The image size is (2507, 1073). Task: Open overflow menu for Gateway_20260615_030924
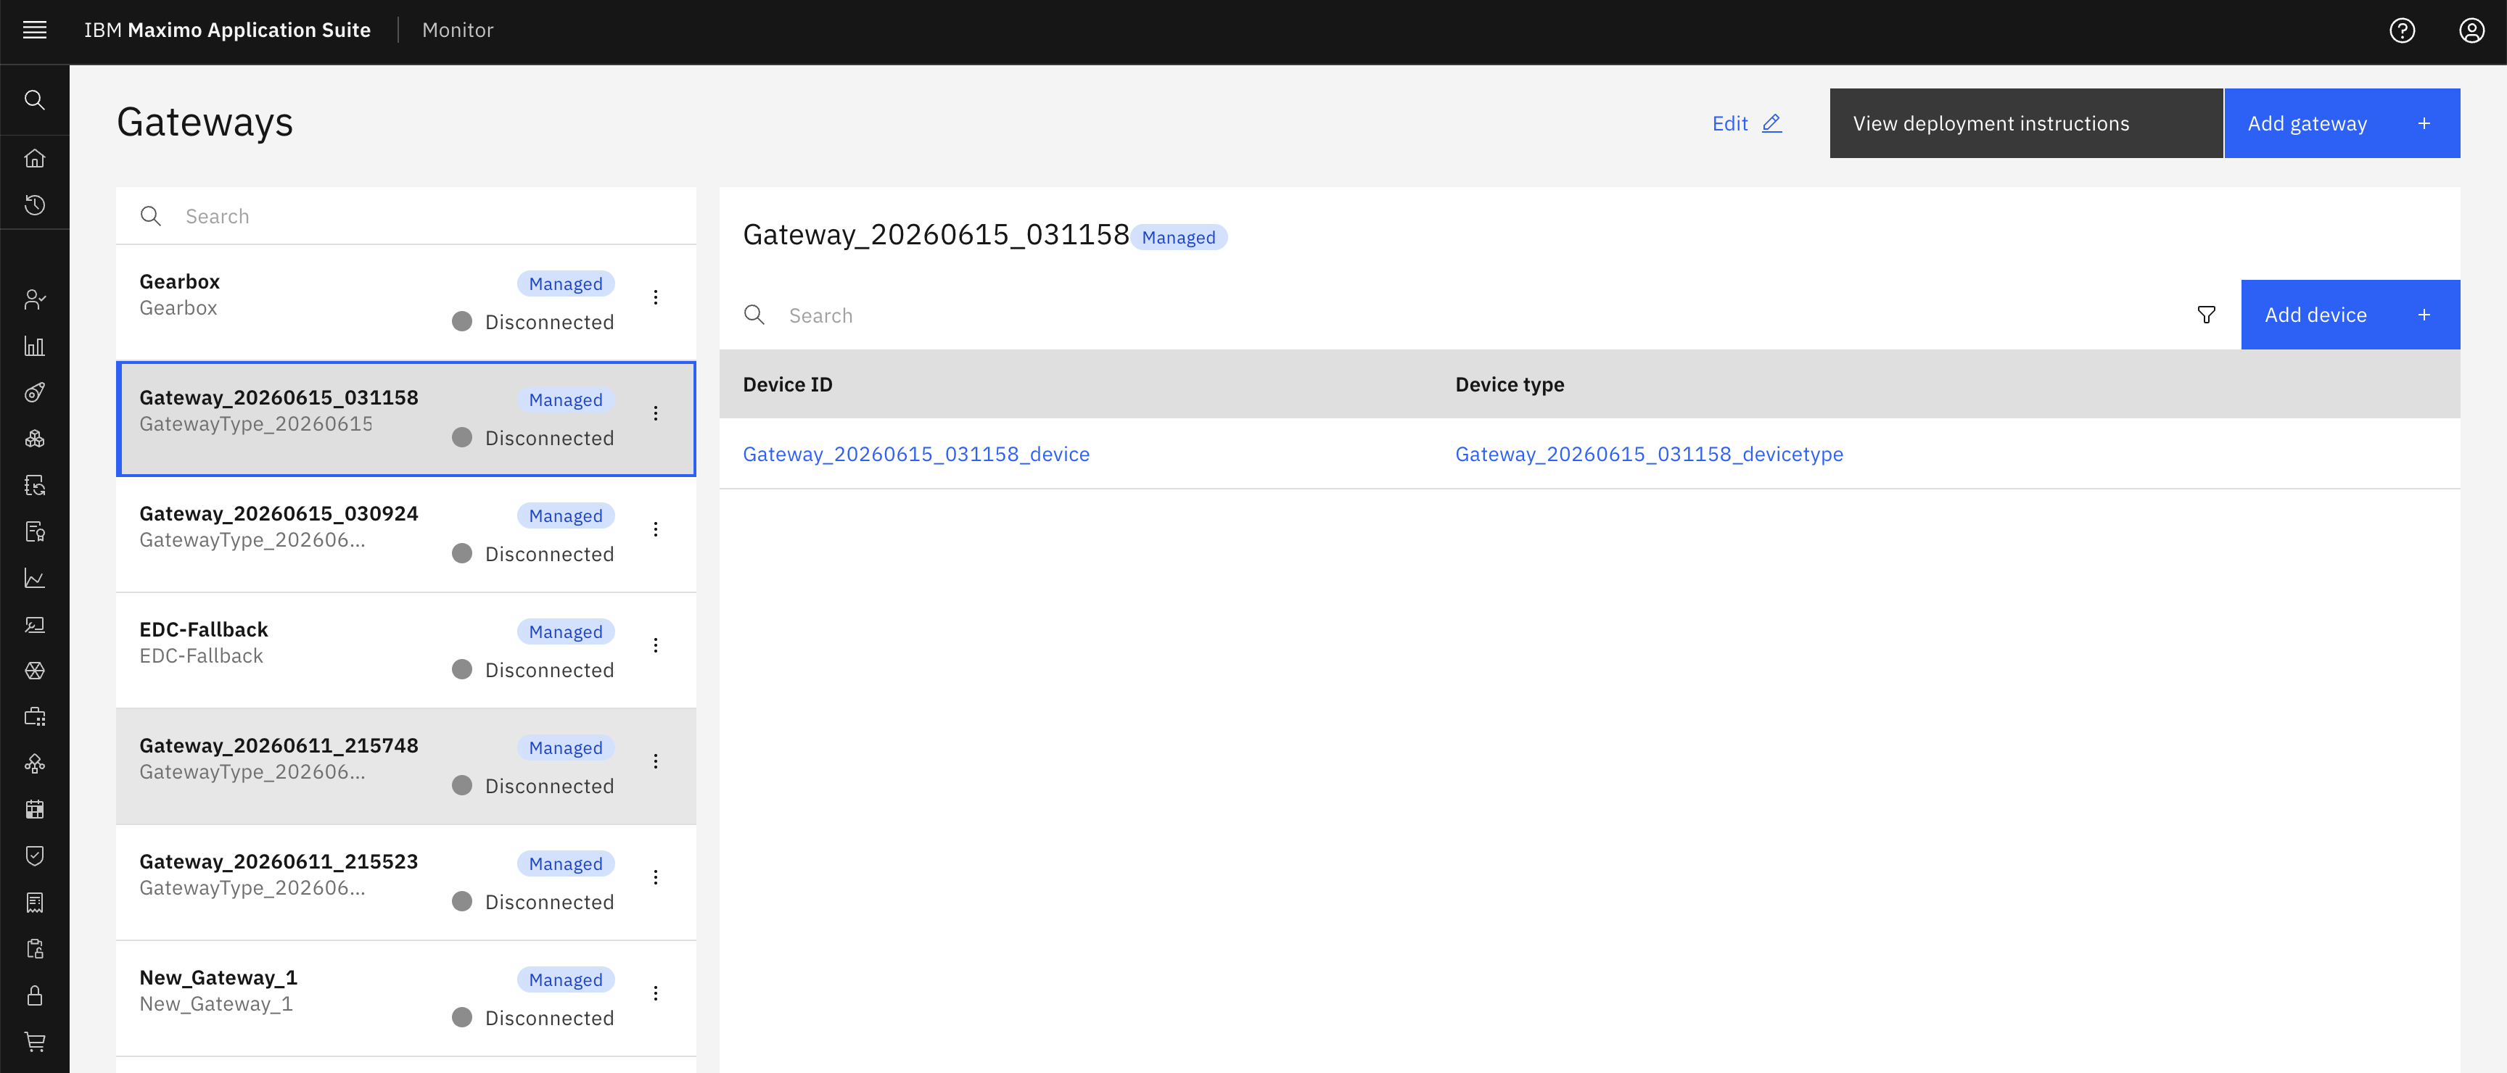coord(656,529)
